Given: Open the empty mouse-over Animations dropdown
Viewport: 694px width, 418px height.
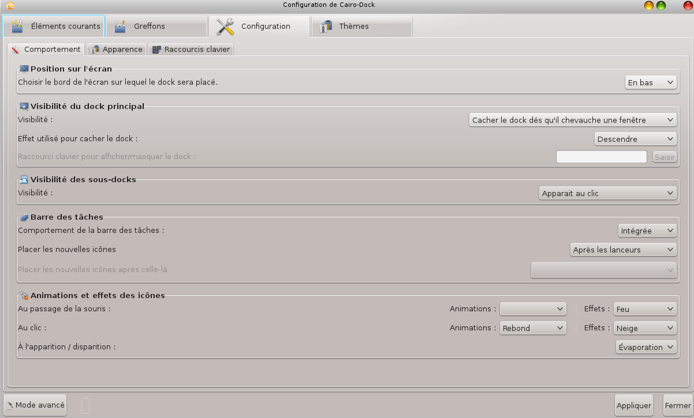Looking at the screenshot, I should tap(533, 309).
